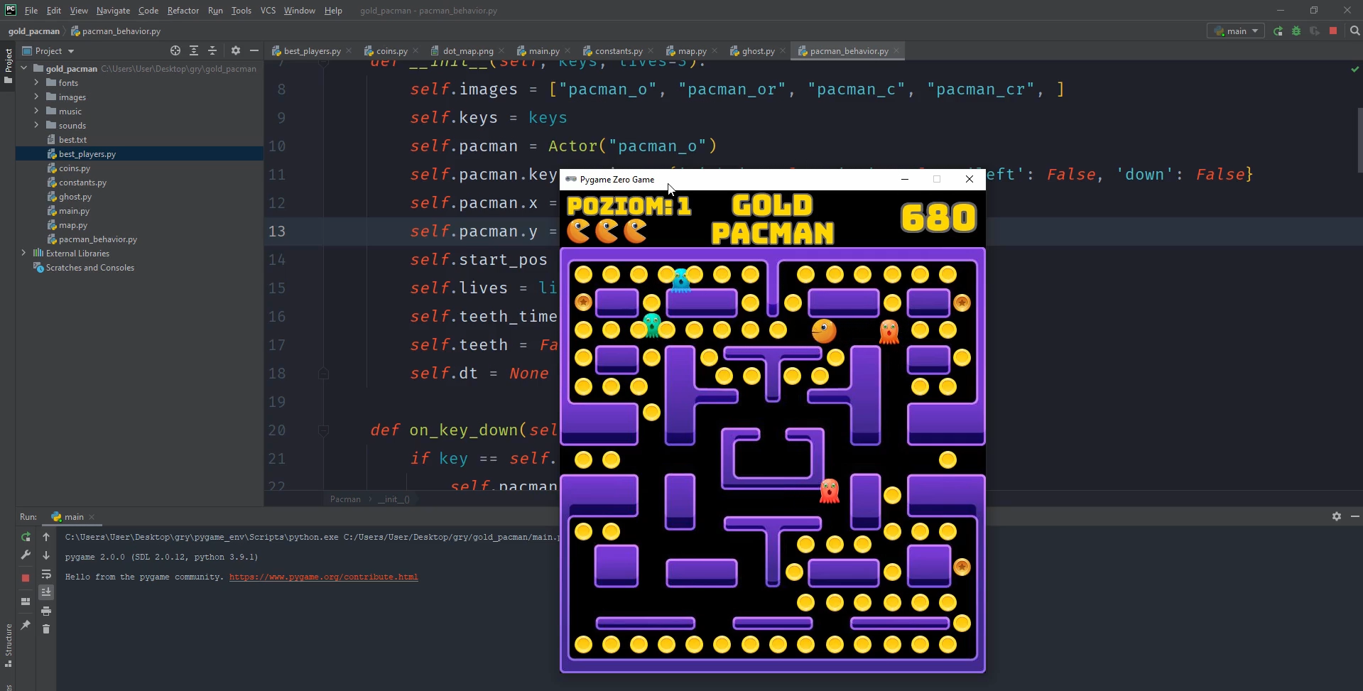Print console output with the printer icon
Viewport: 1363px width, 691px height.
click(46, 611)
